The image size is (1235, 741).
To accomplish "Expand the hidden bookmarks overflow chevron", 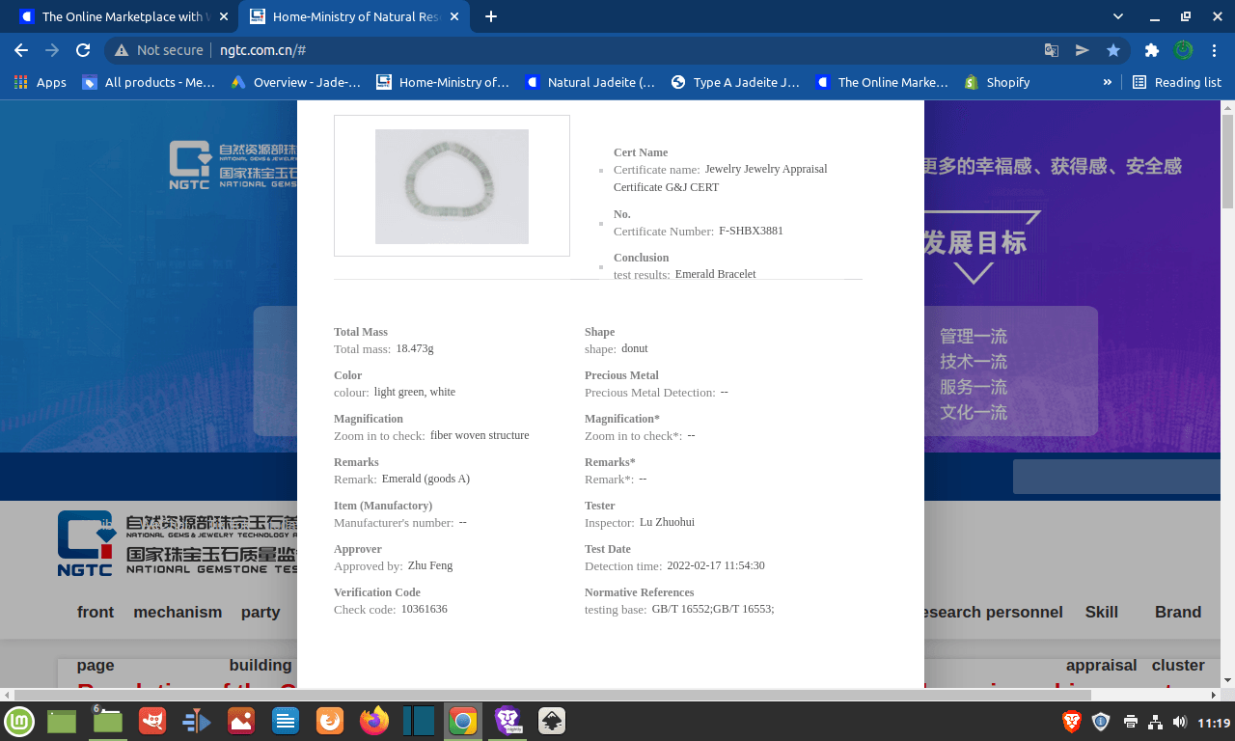I will (1108, 82).
